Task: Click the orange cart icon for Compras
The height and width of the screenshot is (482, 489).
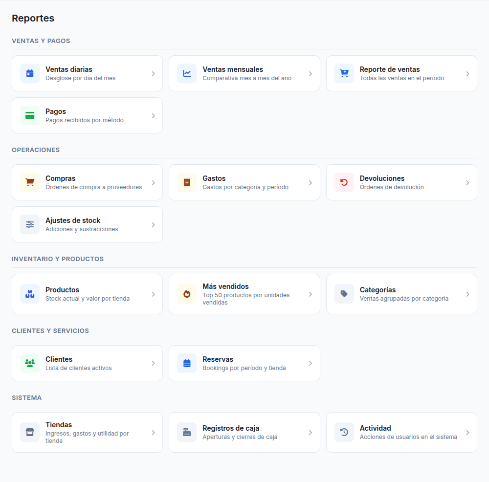Action: click(x=30, y=182)
